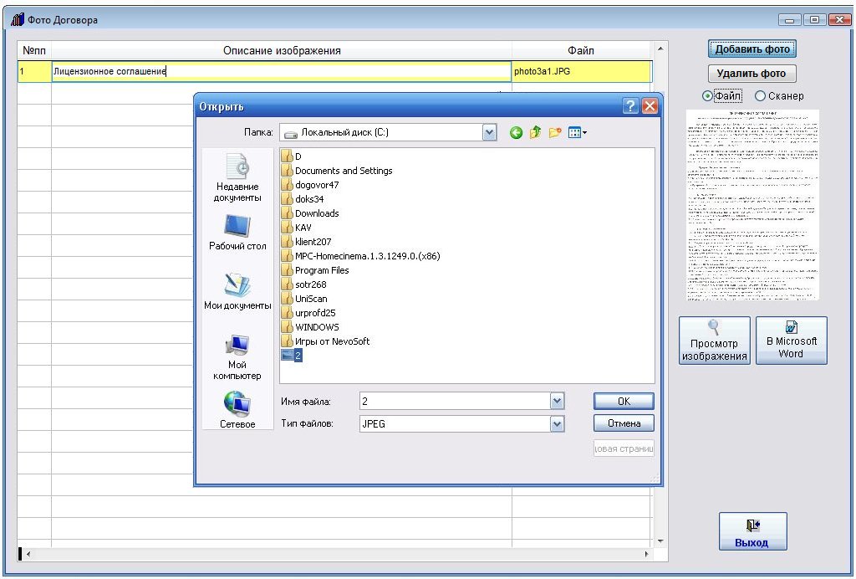Go to Рабочий стол shortcut
This screenshot has height=579, width=856.
click(237, 232)
